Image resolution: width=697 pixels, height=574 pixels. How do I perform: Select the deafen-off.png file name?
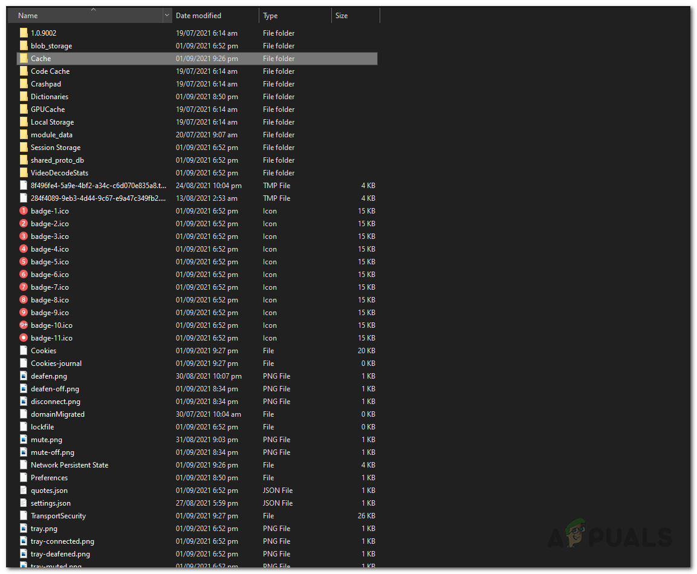click(54, 389)
